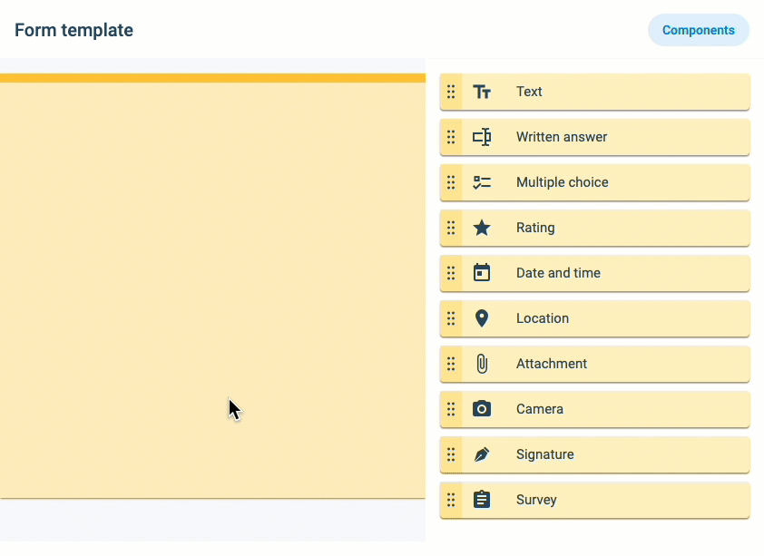This screenshot has width=764, height=556.
Task: Click the Text component drag handle
Action: 451,92
